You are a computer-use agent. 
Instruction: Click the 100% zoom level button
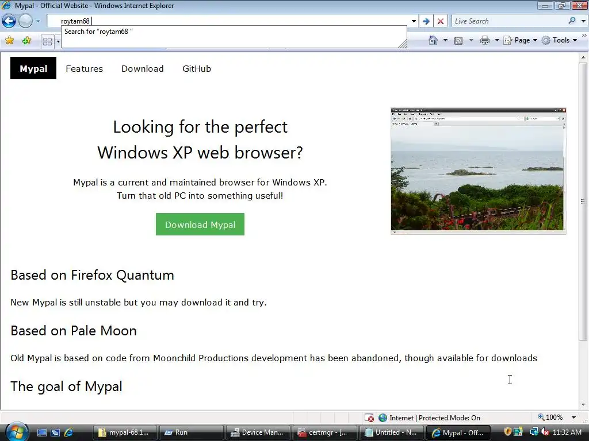click(x=550, y=417)
